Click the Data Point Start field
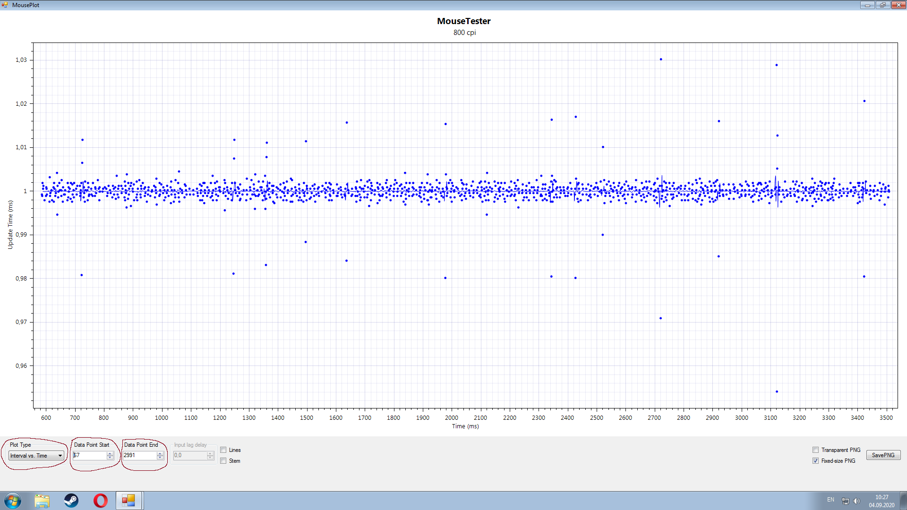The width and height of the screenshot is (907, 510). (90, 455)
